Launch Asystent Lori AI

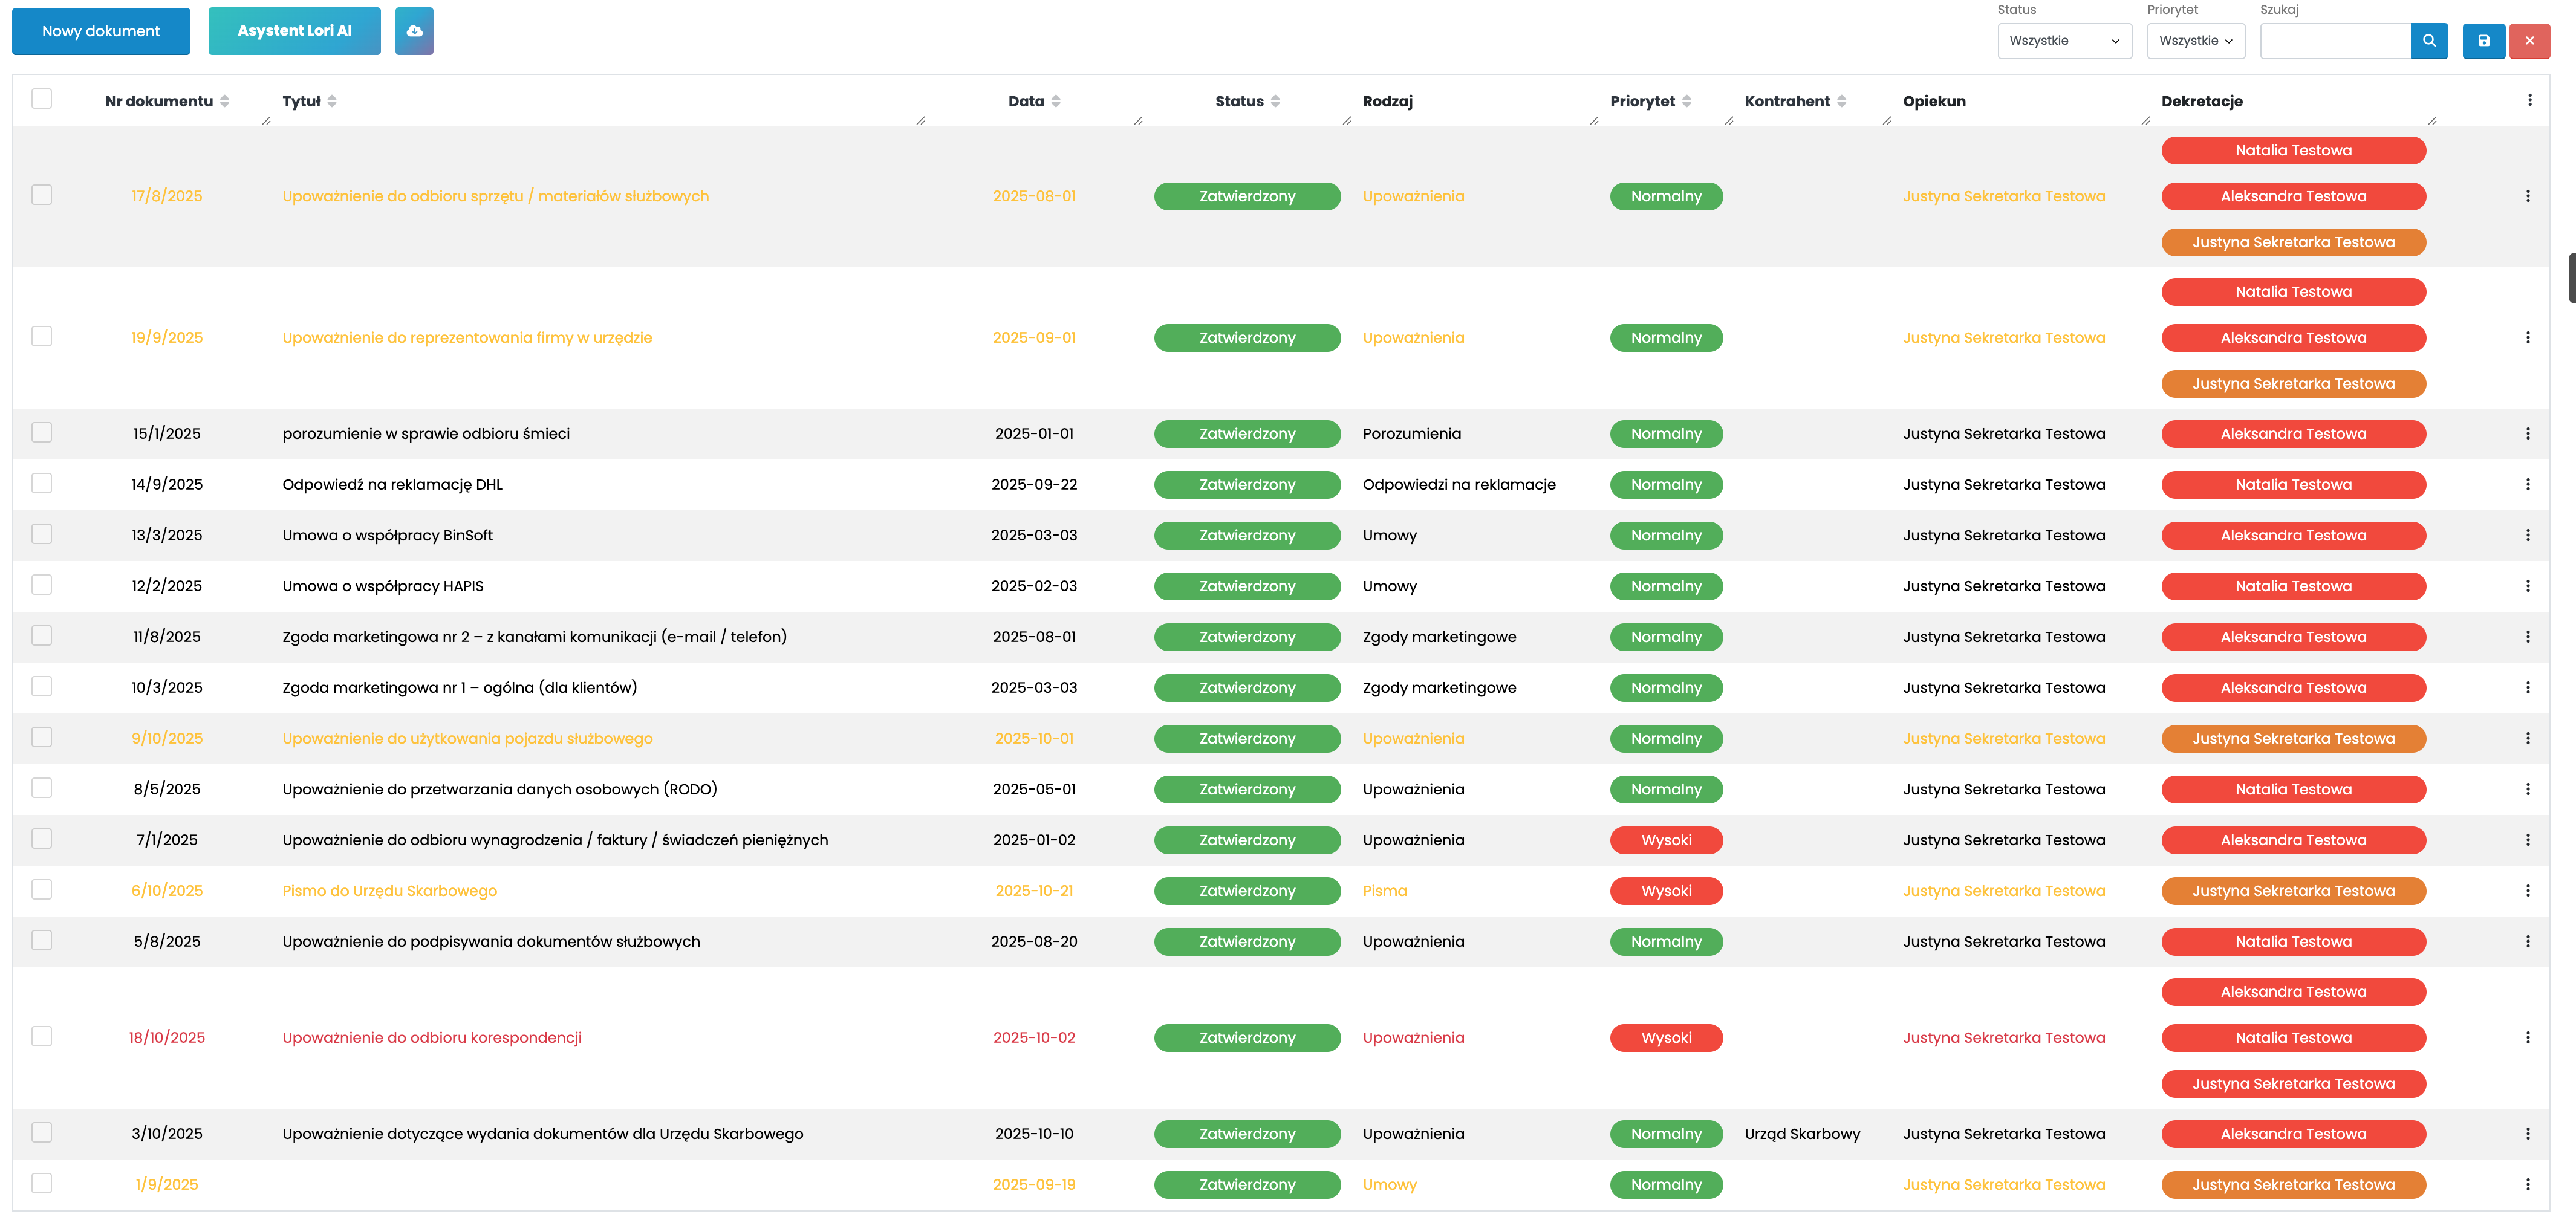point(294,31)
